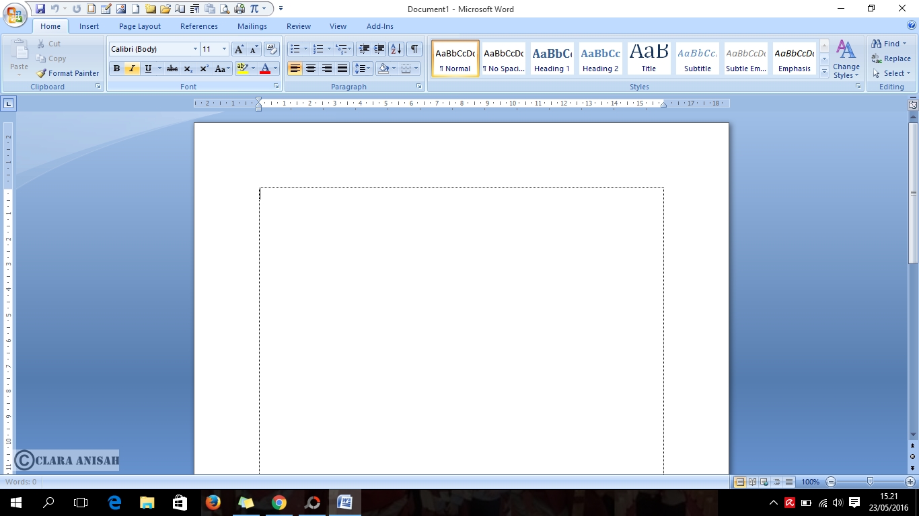Open the References tab
This screenshot has height=516, width=919.
point(199,26)
